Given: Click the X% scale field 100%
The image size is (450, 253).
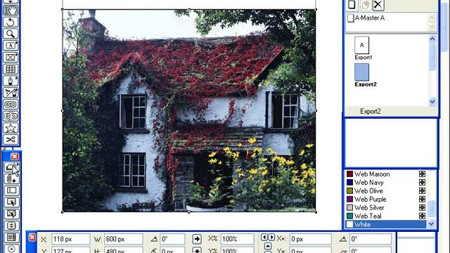Looking at the screenshot, I should 237,239.
